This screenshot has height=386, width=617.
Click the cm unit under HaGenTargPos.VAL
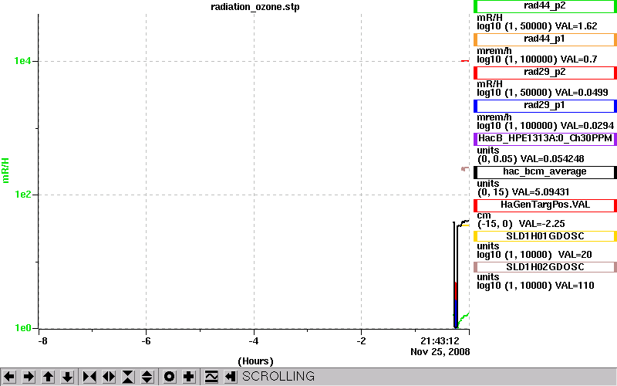[x=484, y=216]
